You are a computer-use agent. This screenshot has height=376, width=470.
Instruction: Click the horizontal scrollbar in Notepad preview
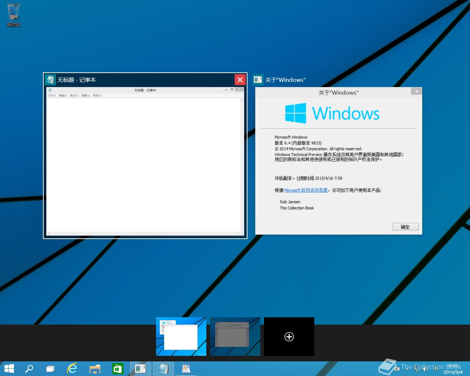pos(144,233)
